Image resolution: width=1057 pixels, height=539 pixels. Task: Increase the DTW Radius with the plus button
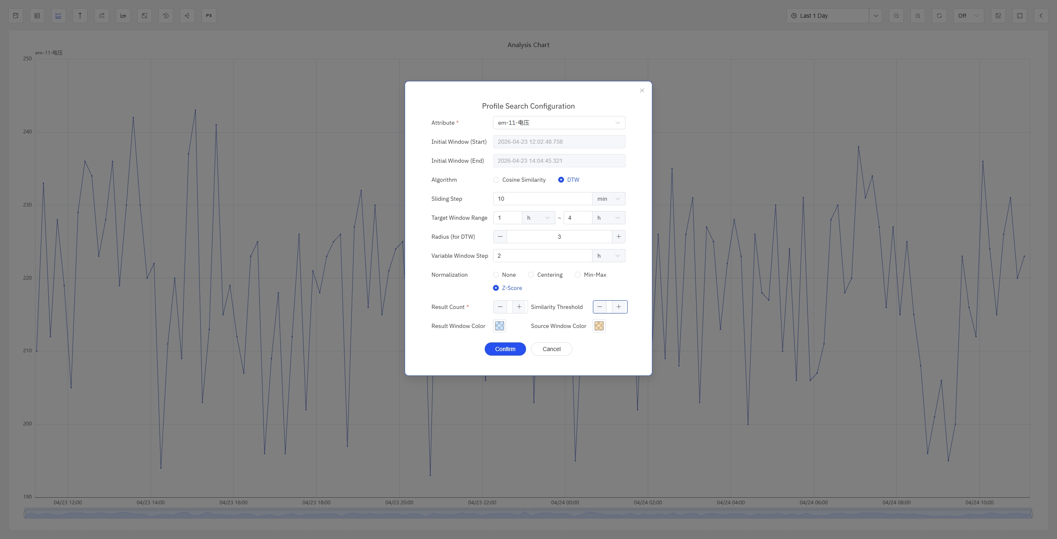point(618,237)
